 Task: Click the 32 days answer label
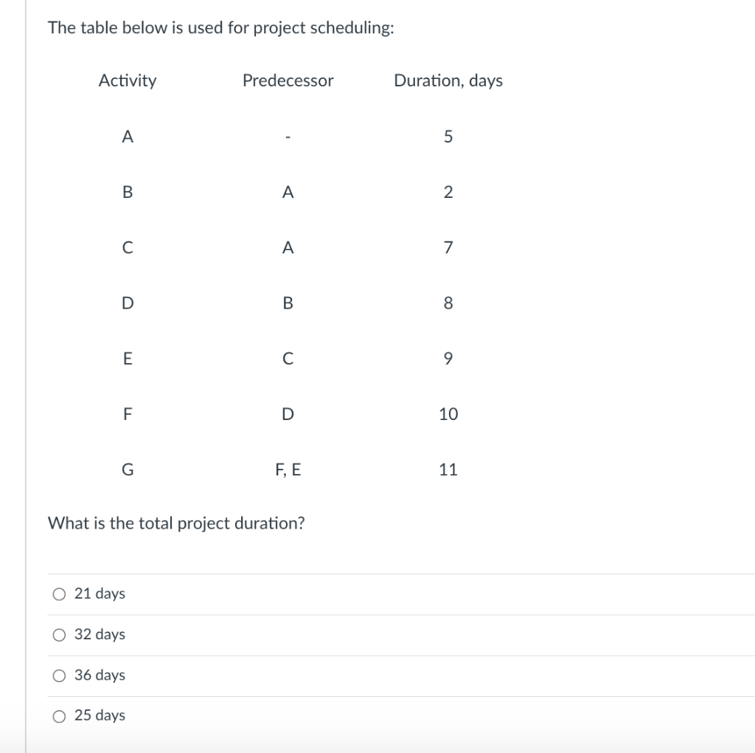click(100, 633)
